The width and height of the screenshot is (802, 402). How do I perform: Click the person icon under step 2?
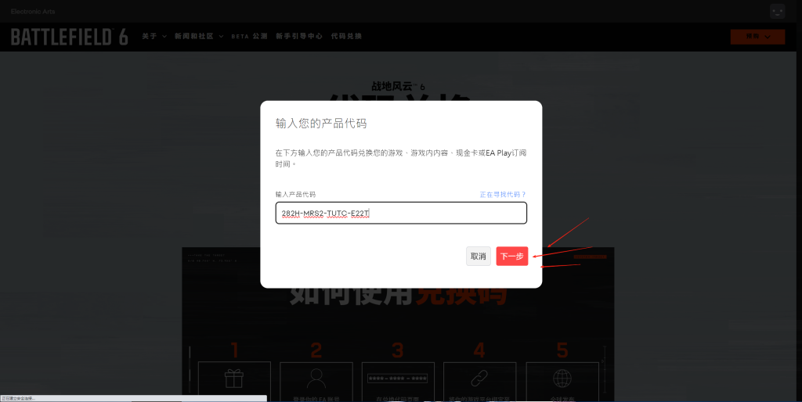click(316, 379)
